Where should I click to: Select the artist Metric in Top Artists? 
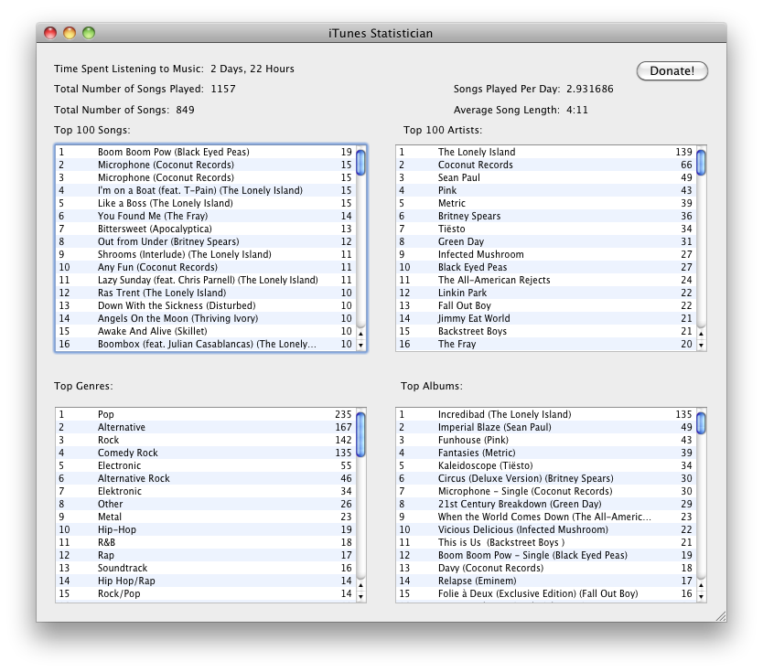coord(546,203)
